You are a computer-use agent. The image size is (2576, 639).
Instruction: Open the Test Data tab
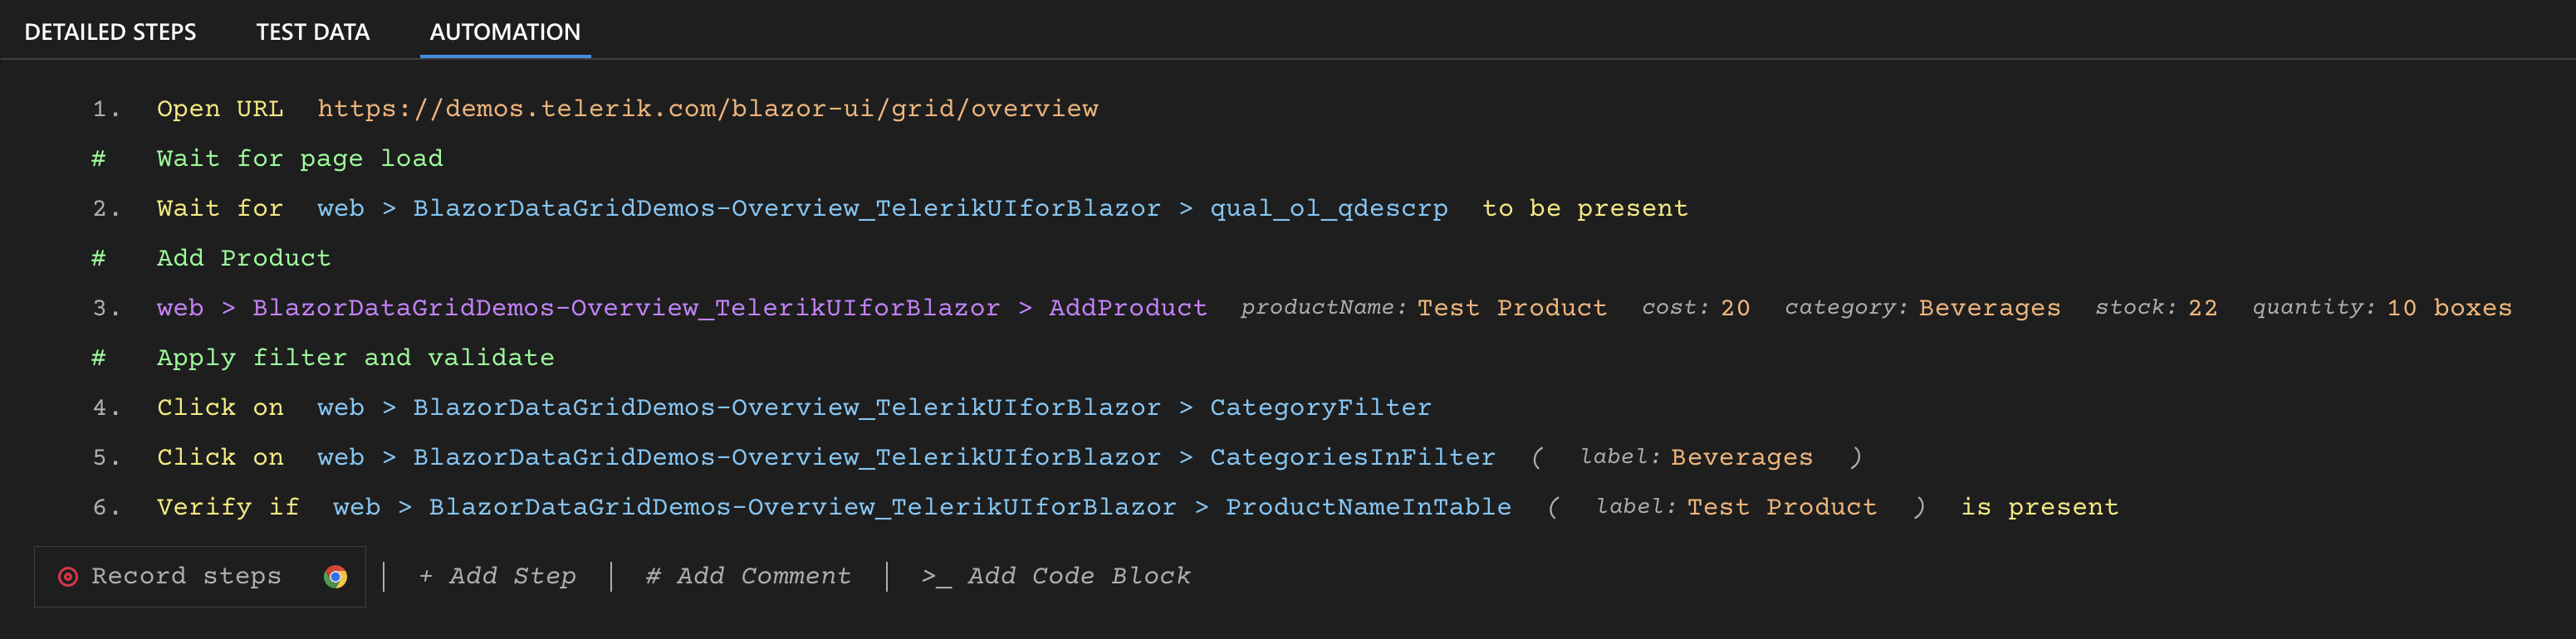coord(313,32)
